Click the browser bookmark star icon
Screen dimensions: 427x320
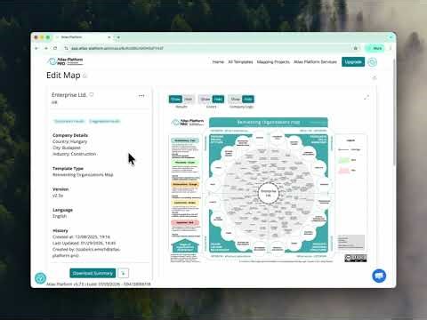(355, 48)
